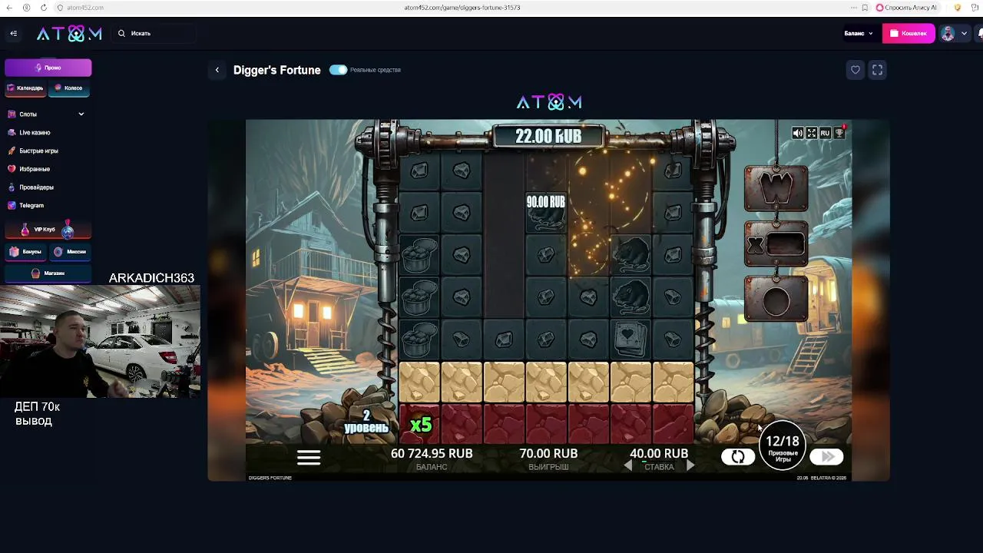Click the circle symbol sign plate

pos(776,299)
